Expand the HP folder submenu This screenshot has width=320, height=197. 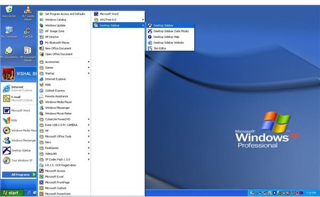coord(65,130)
